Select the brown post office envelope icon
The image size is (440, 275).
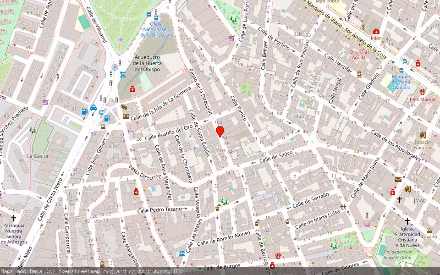pos(398,180)
